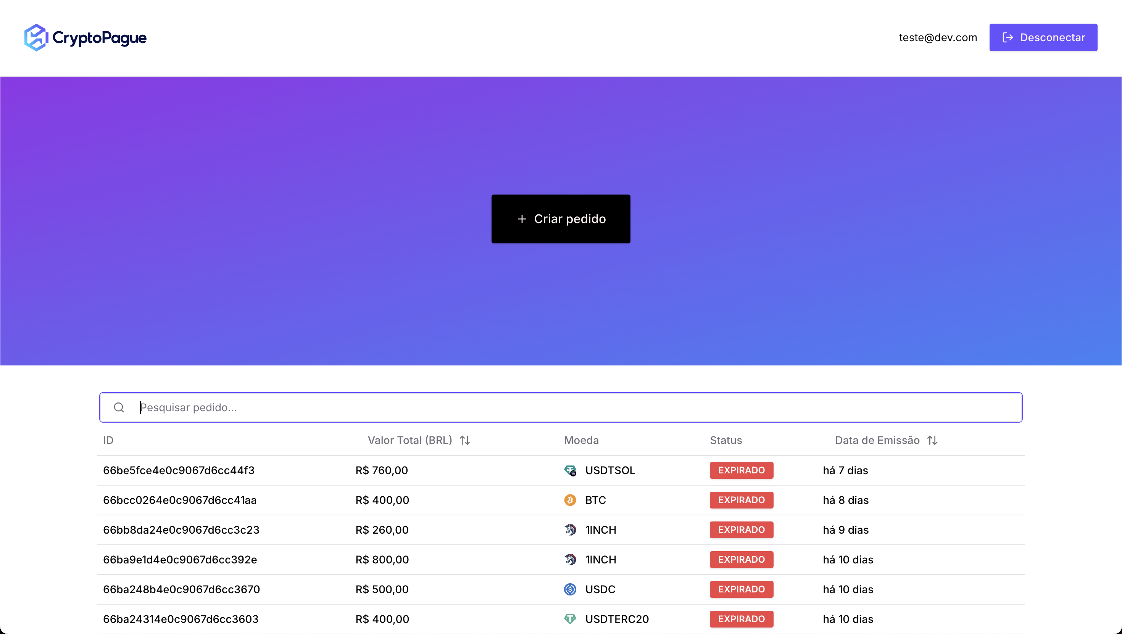
Task: Sort by Valor Total arrows icon
Action: [465, 440]
